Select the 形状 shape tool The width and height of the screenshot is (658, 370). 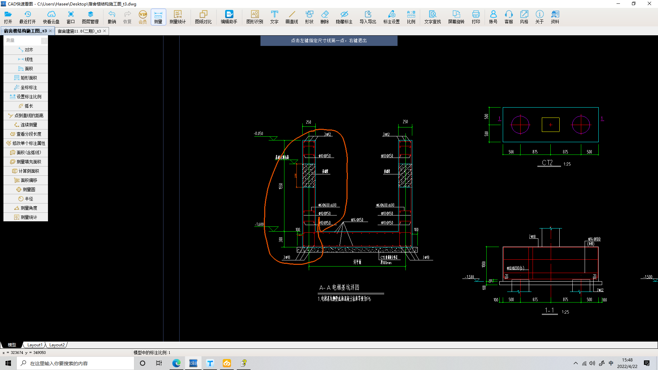pyautogui.click(x=309, y=17)
